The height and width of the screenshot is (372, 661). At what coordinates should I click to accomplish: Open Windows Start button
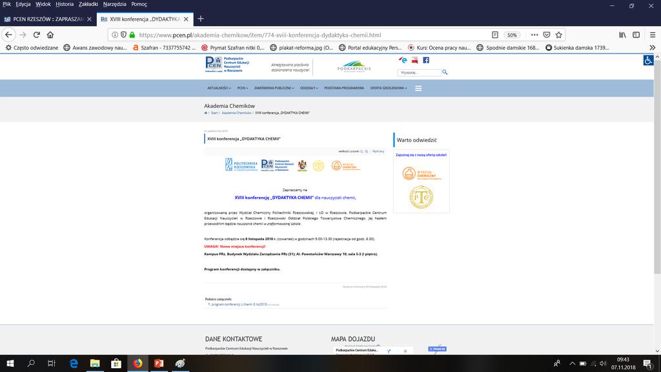10,363
